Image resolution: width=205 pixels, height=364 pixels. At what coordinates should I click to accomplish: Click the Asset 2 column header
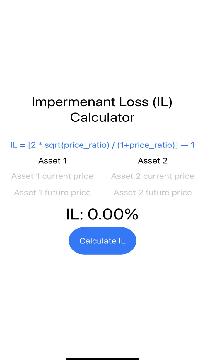153,160
